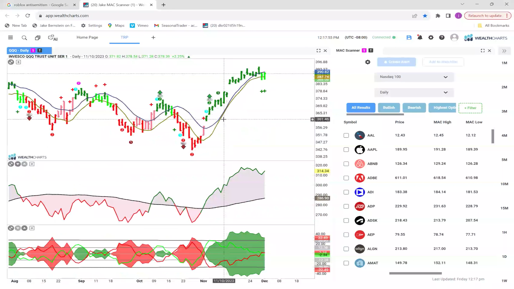Tick the ADI checkbox
The width and height of the screenshot is (514, 289).
[346, 192]
